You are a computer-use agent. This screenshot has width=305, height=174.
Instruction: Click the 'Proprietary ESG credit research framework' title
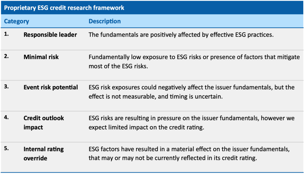(64, 8)
